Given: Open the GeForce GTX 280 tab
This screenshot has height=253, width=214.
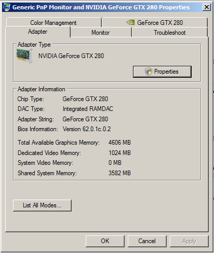Looking at the screenshot, I should [x=155, y=22].
